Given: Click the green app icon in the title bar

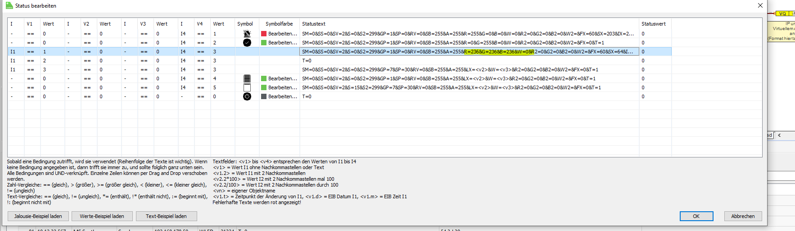Looking at the screenshot, I should coord(9,5).
